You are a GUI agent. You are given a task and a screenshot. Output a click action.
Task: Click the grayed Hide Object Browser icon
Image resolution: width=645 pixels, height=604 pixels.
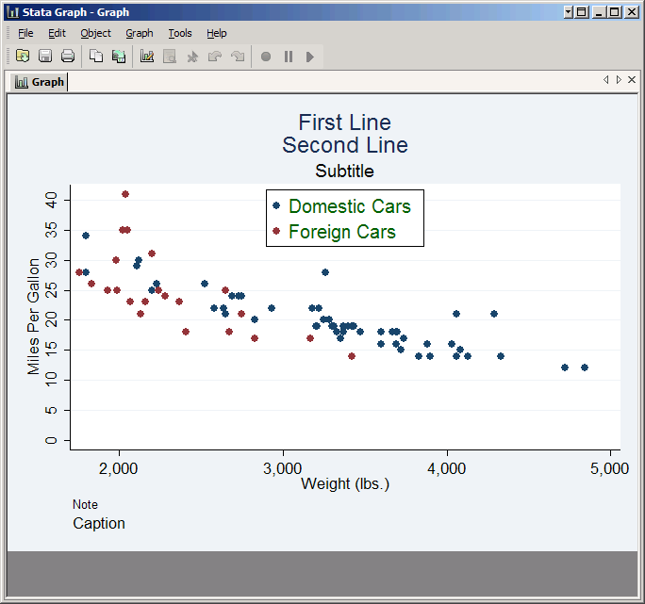tap(170, 56)
